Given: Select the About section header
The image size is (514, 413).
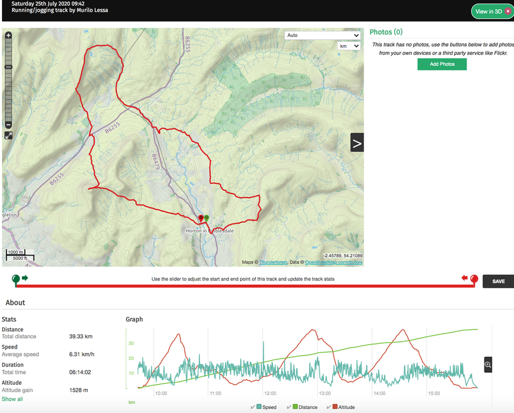Looking at the screenshot, I should (15, 302).
